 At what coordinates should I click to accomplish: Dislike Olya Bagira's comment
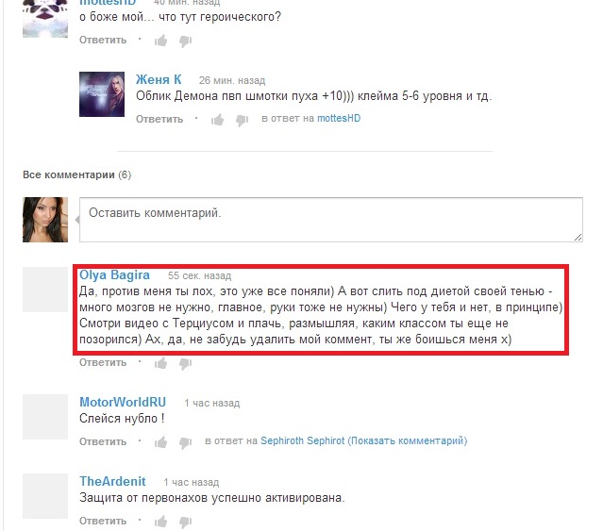click(185, 363)
